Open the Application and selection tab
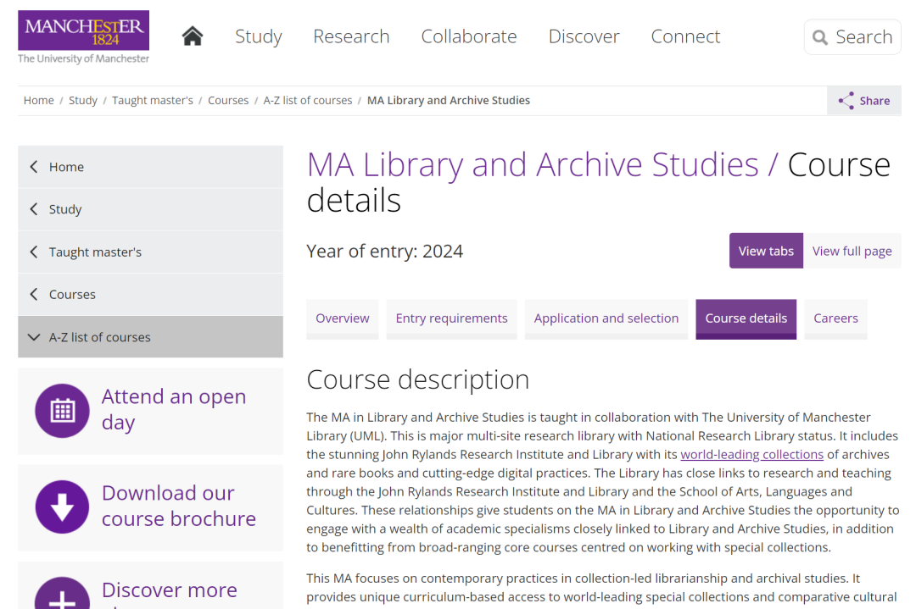Screen dimensions: 916x609 tap(606, 318)
